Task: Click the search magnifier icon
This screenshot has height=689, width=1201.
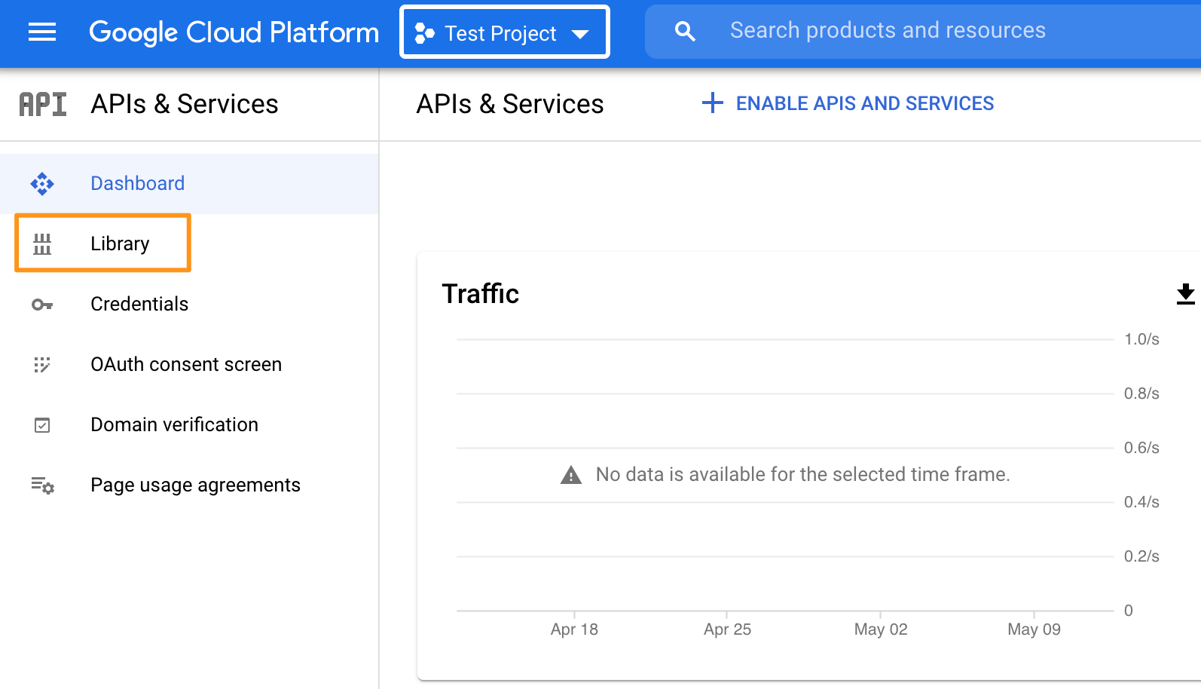Action: (x=685, y=31)
